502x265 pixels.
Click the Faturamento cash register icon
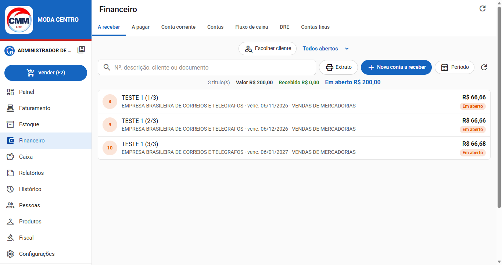pyautogui.click(x=10, y=108)
